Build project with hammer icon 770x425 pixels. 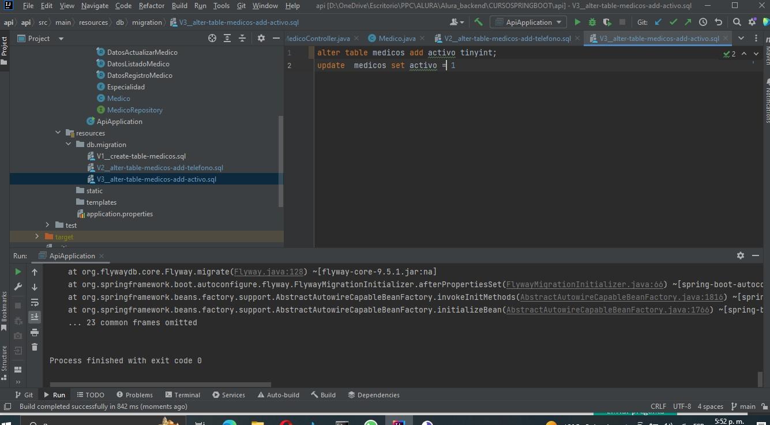tap(478, 22)
